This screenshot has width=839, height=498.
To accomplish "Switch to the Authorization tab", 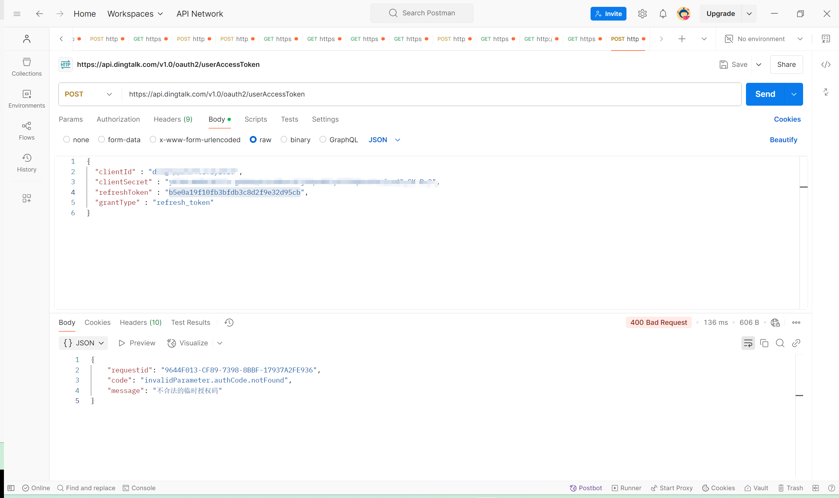I will click(118, 119).
